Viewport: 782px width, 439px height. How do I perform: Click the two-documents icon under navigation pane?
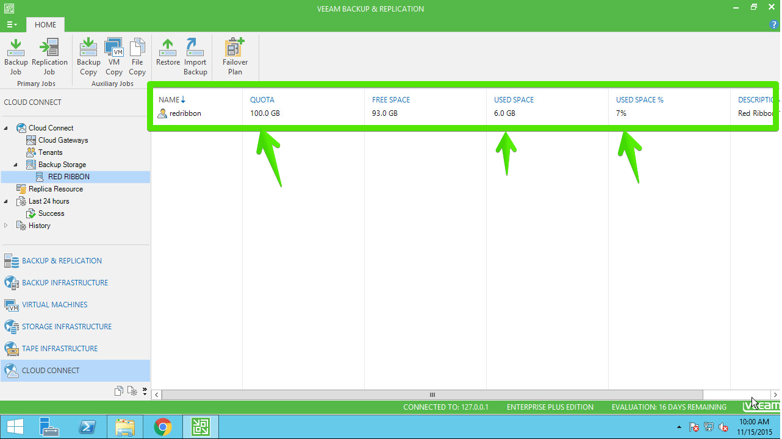(119, 391)
